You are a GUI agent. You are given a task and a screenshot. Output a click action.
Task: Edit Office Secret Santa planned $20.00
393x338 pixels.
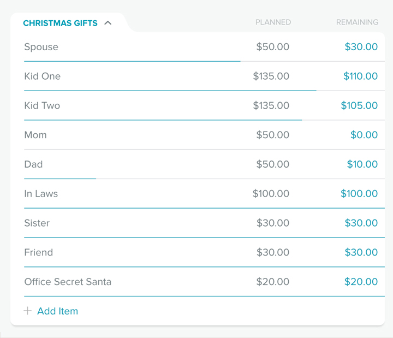click(x=273, y=282)
